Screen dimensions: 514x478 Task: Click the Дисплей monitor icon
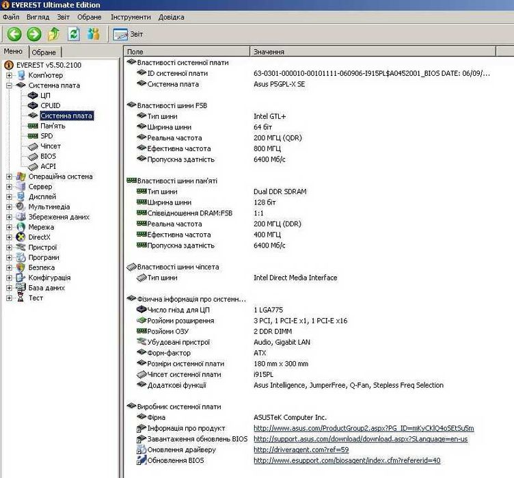tap(21, 196)
